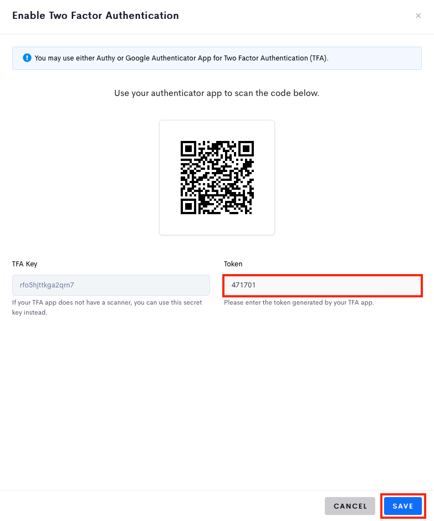
Task: Select the top-left QR finder square
Action: [x=188, y=149]
